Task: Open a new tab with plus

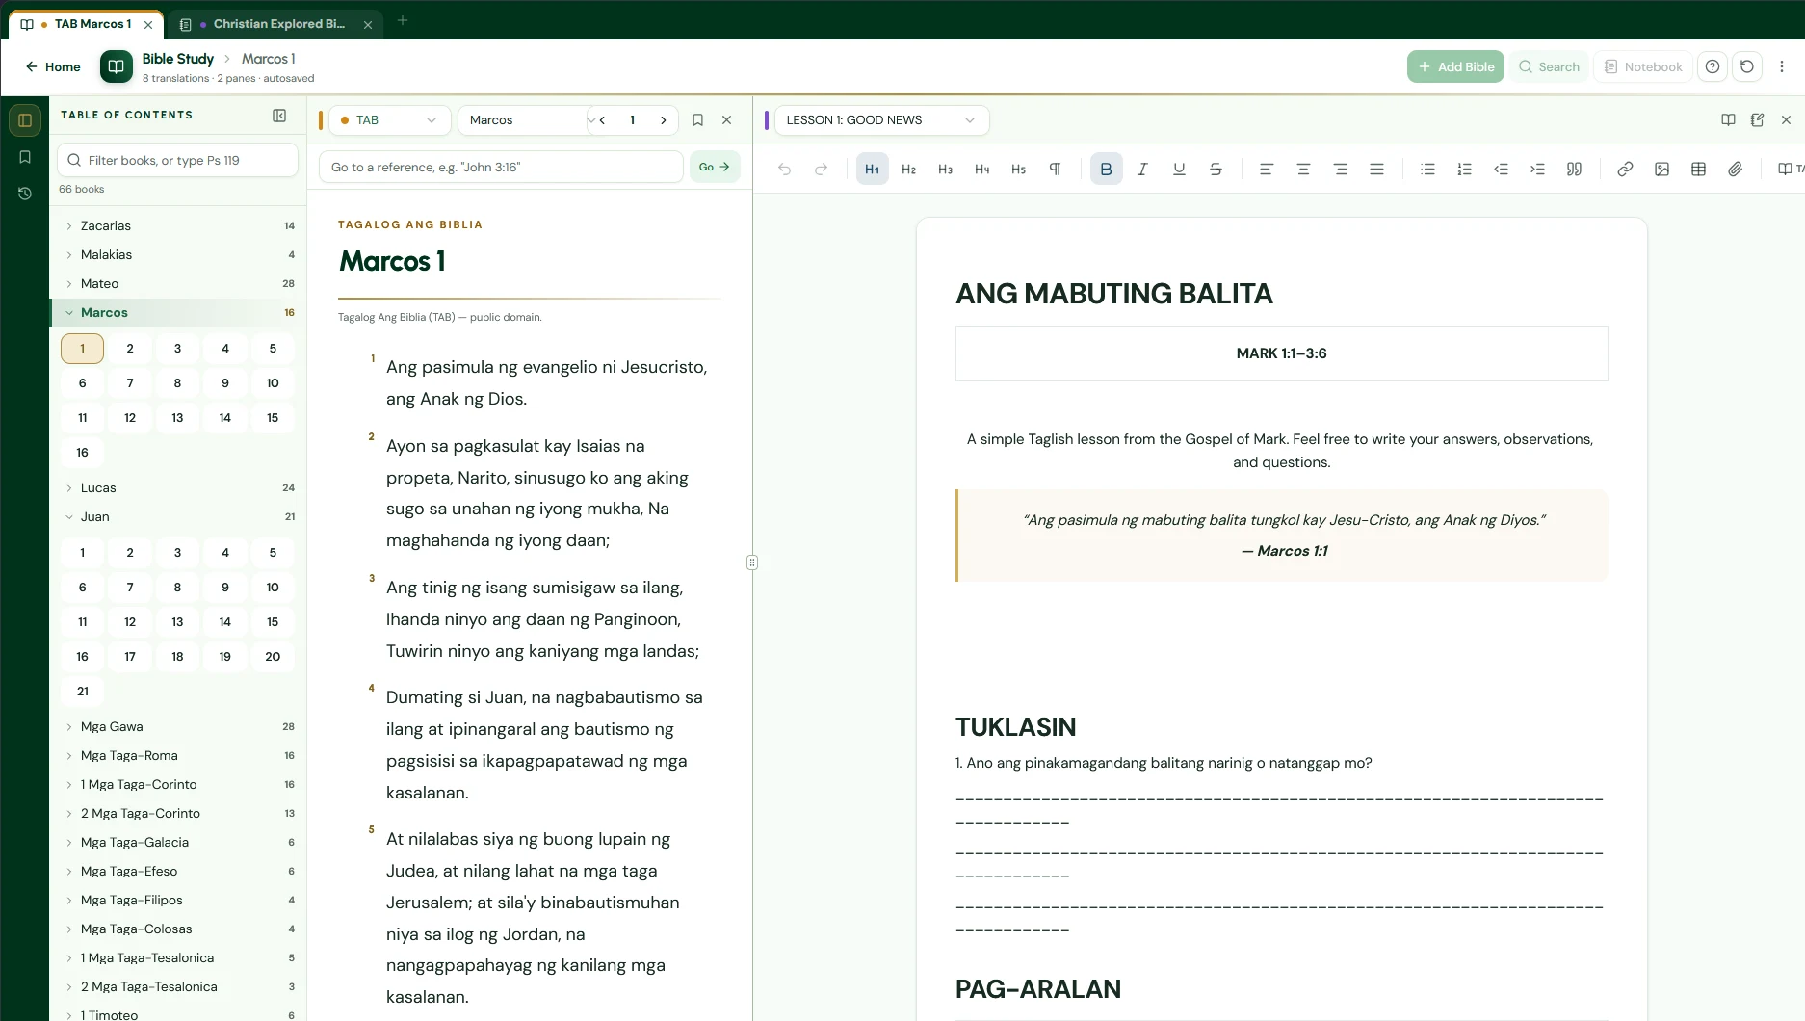Action: coord(403,20)
